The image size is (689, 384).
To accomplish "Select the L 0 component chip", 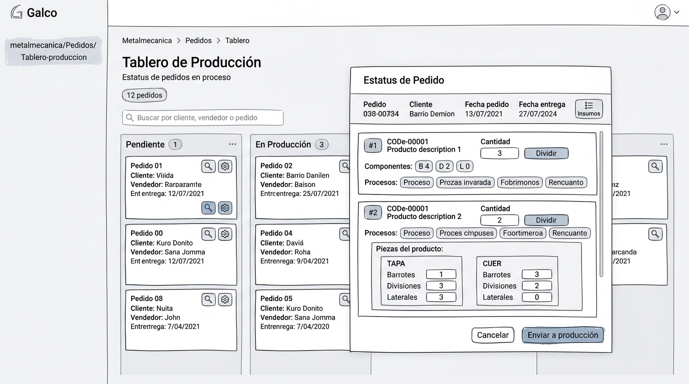I will [465, 166].
